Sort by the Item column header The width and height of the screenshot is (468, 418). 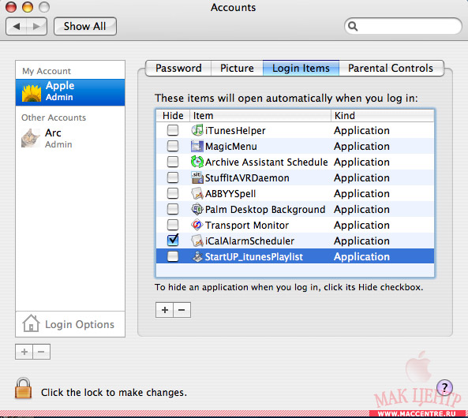point(260,115)
